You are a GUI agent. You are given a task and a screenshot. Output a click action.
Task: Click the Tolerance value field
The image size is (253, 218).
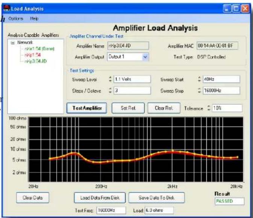point(227,108)
